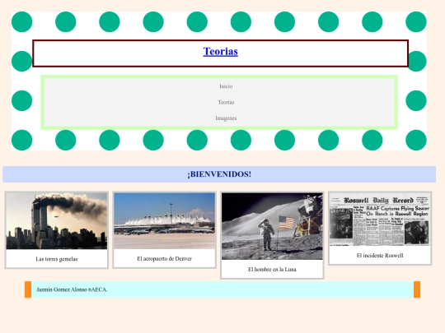445x333 pixels.
Task: Click the caption El hombre en la Luna
Action: pos(272,270)
